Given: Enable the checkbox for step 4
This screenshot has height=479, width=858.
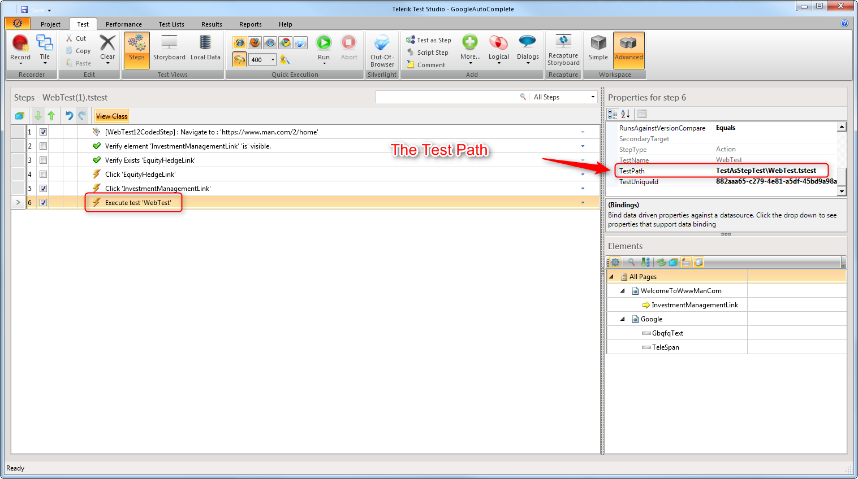Looking at the screenshot, I should (x=43, y=175).
